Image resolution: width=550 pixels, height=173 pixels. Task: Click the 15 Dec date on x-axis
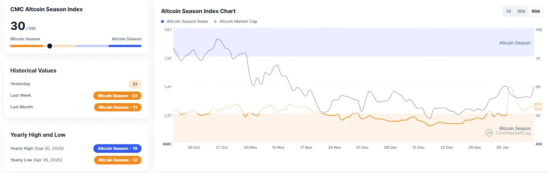click(419, 147)
